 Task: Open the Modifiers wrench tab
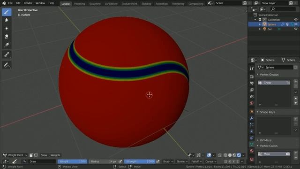(x=252, y=118)
